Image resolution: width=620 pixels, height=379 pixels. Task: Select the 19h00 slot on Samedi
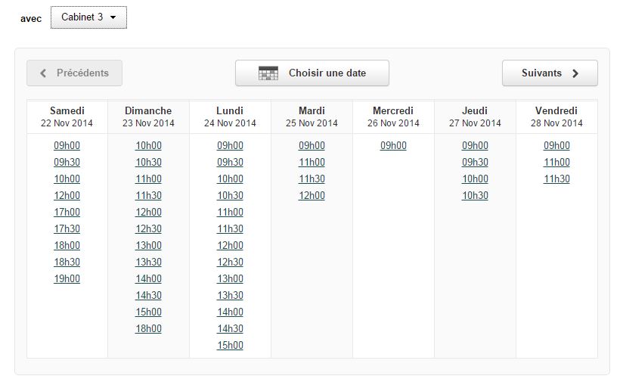pos(67,279)
